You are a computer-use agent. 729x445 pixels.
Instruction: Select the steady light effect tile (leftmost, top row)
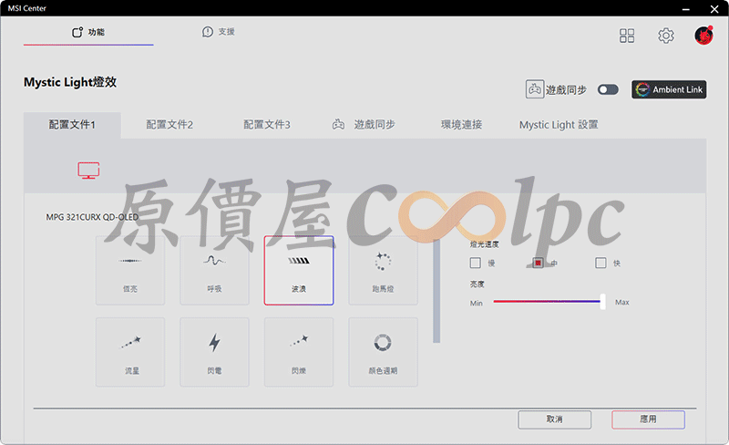click(x=130, y=271)
